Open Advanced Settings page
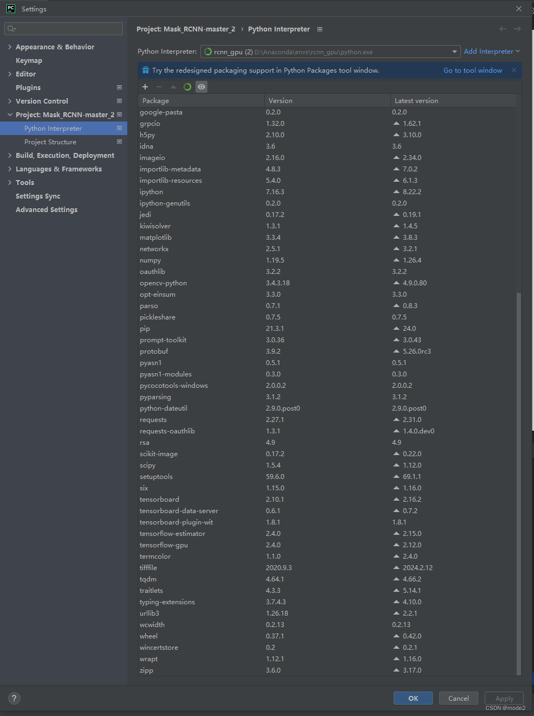Viewport: 534px width, 716px height. 47,210
